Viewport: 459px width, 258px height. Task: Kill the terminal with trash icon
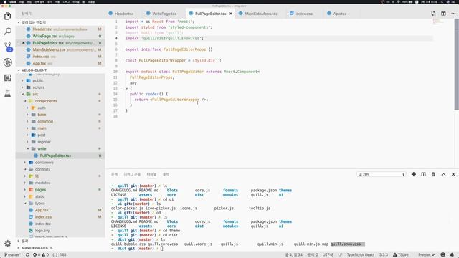pos(433,174)
